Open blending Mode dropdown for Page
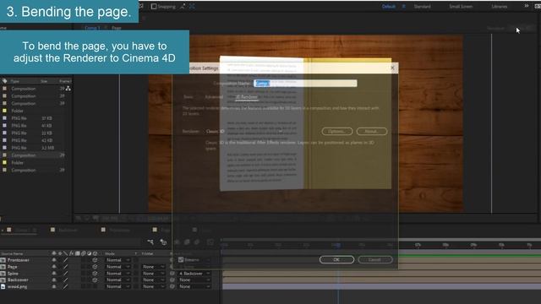 [x=117, y=267]
